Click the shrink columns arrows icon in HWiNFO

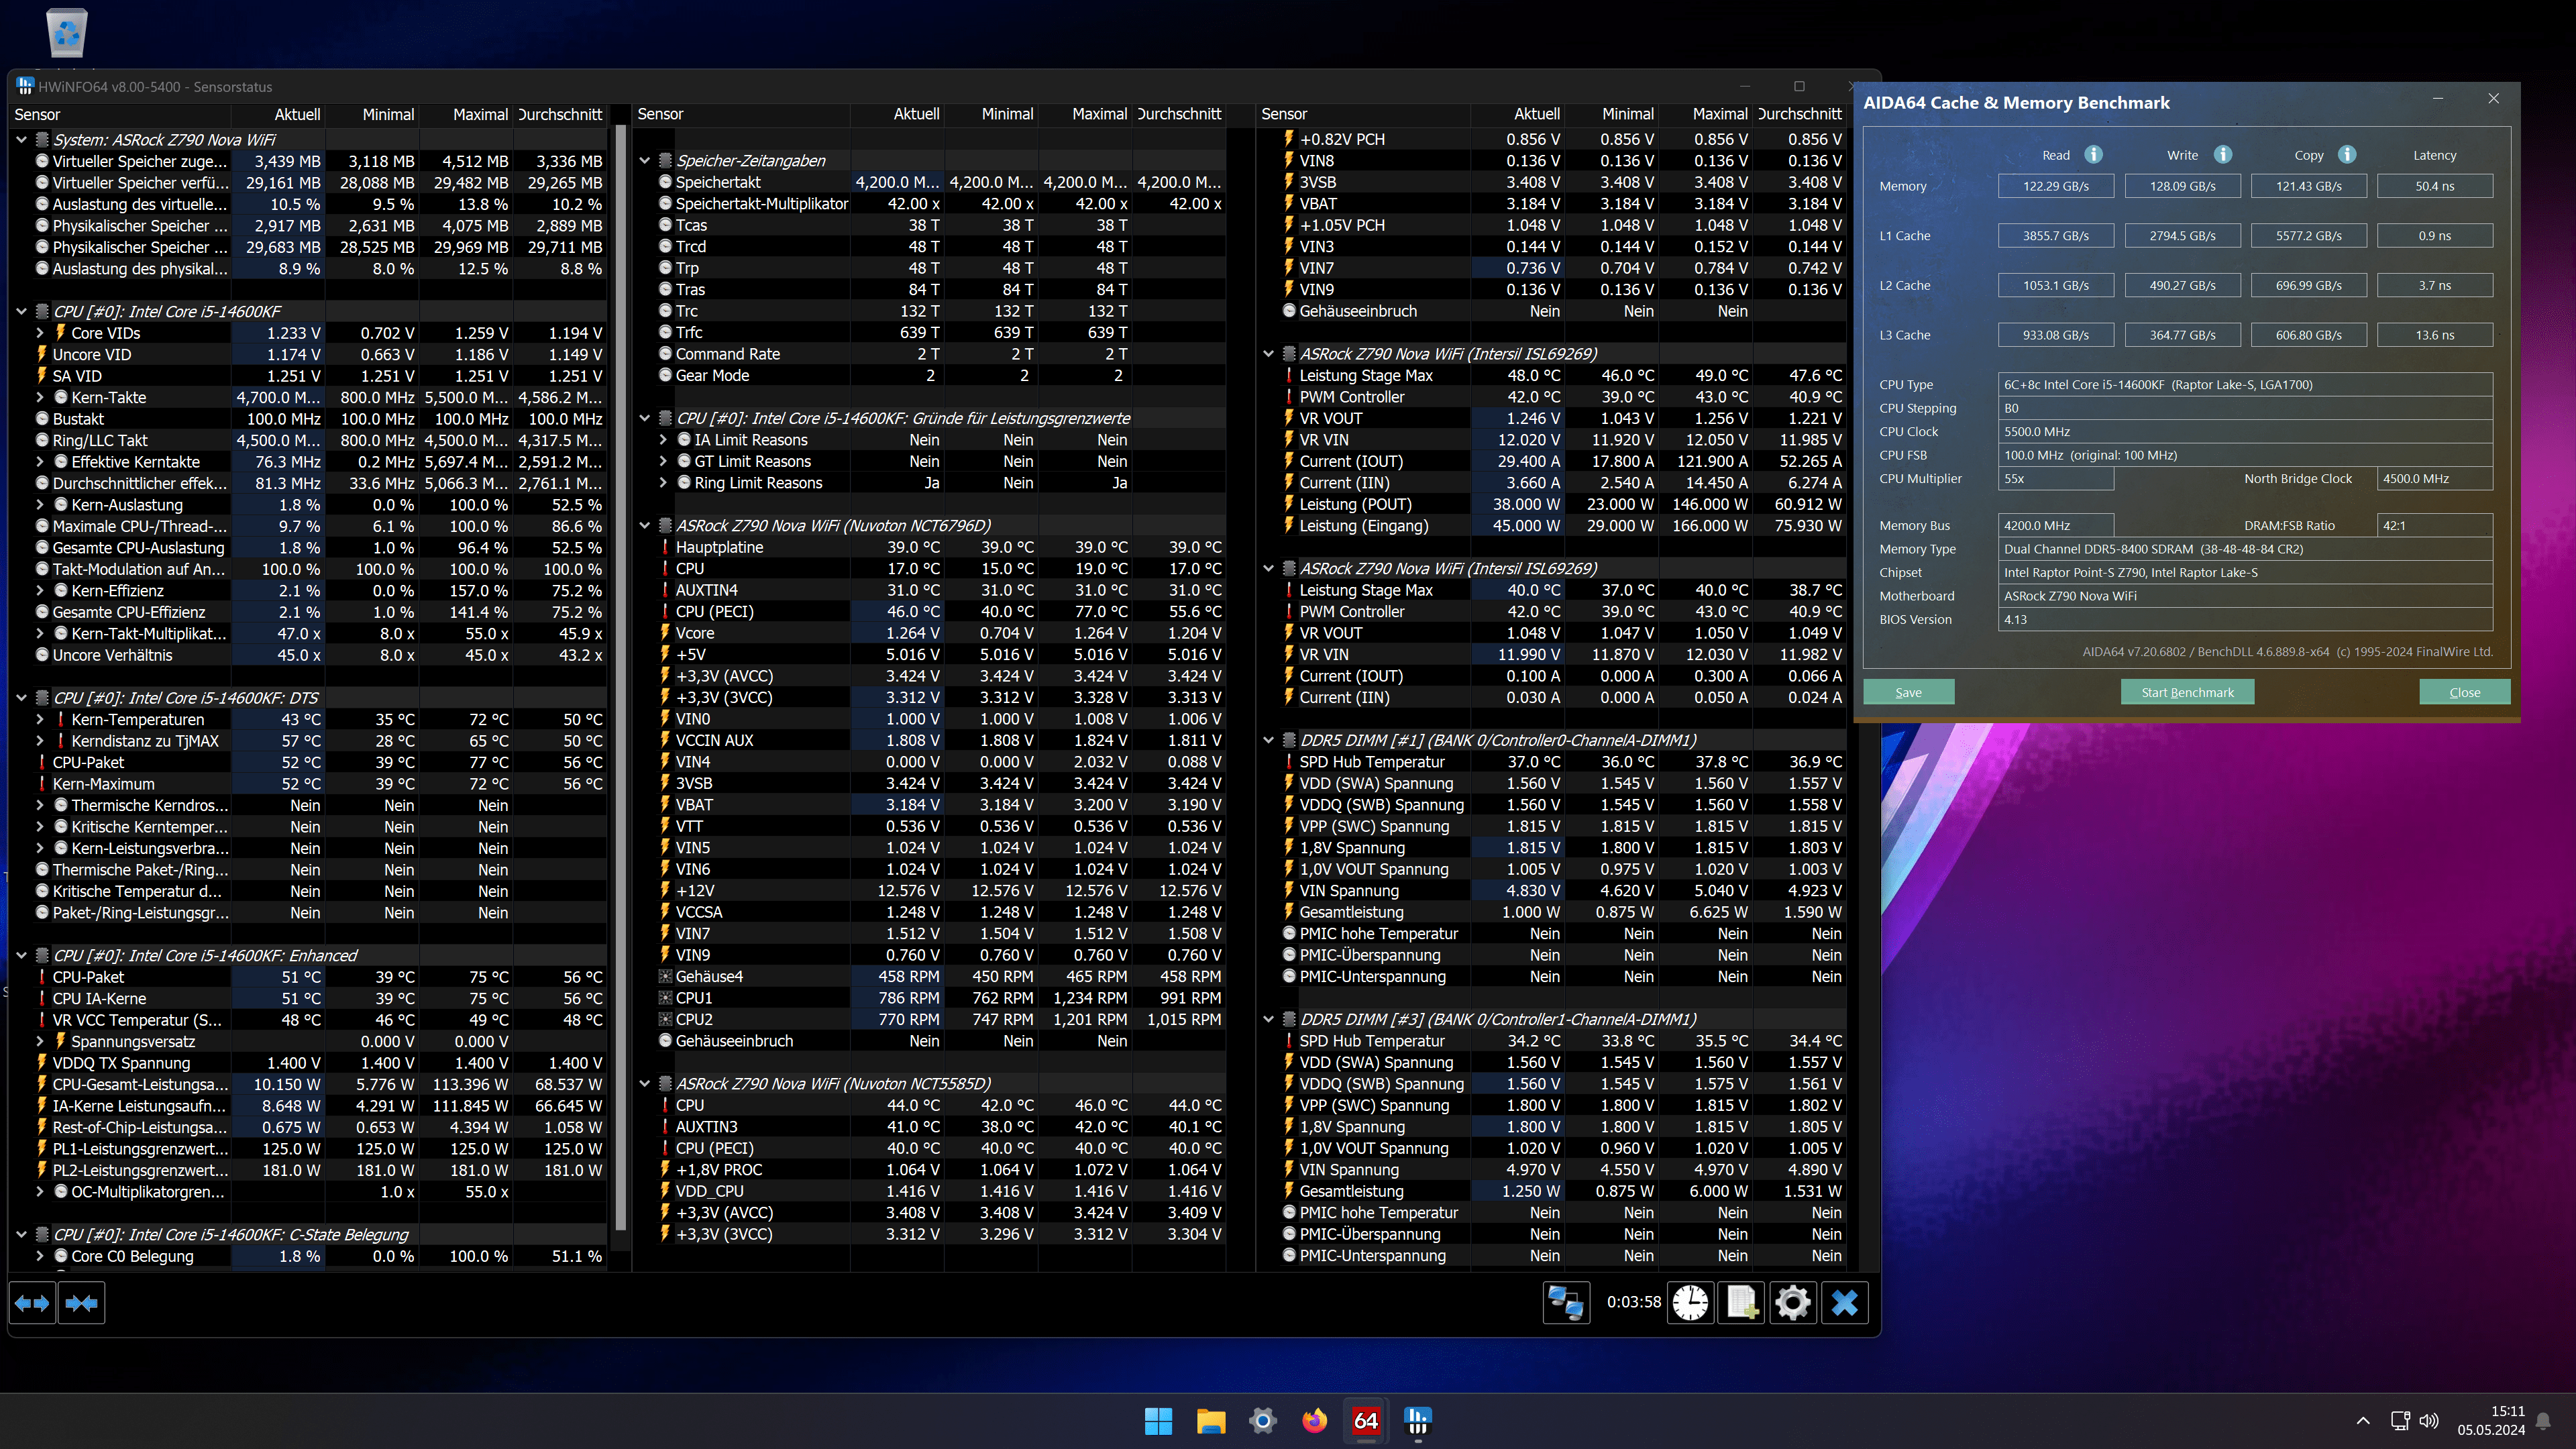pyautogui.click(x=81, y=1303)
